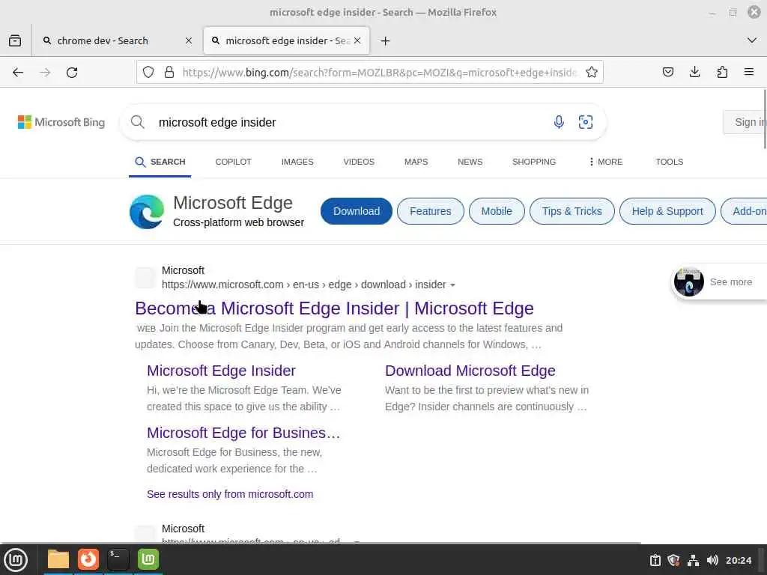Screen dimensions: 767x575
Task: Select the Help & Support pill
Action: [x=667, y=211]
